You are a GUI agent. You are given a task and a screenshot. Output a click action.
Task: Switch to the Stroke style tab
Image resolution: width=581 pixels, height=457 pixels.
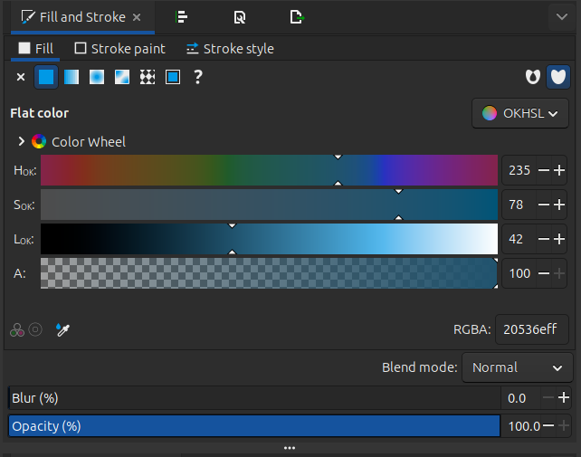point(230,49)
